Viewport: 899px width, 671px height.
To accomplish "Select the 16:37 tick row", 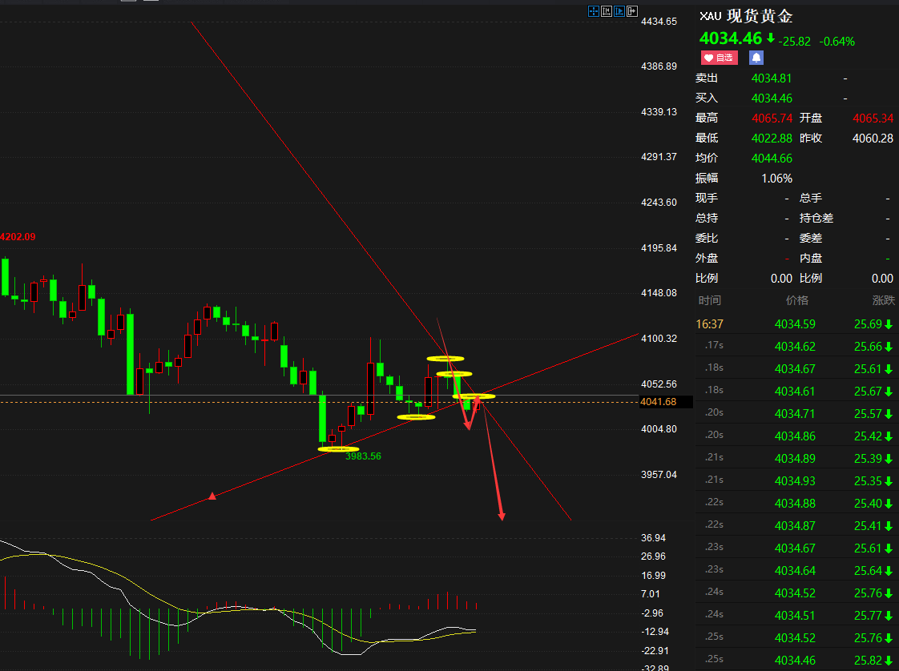I will coord(796,324).
